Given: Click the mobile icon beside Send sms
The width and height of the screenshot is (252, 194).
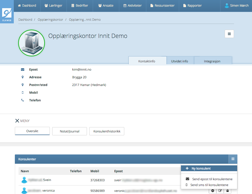Looking at the screenshot, I should click(187, 185).
